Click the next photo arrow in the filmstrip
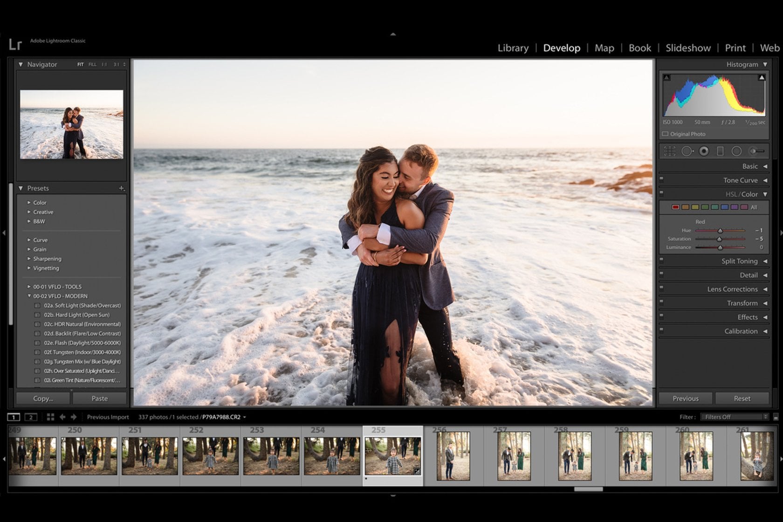Viewport: 783px width, 522px height. point(74,417)
